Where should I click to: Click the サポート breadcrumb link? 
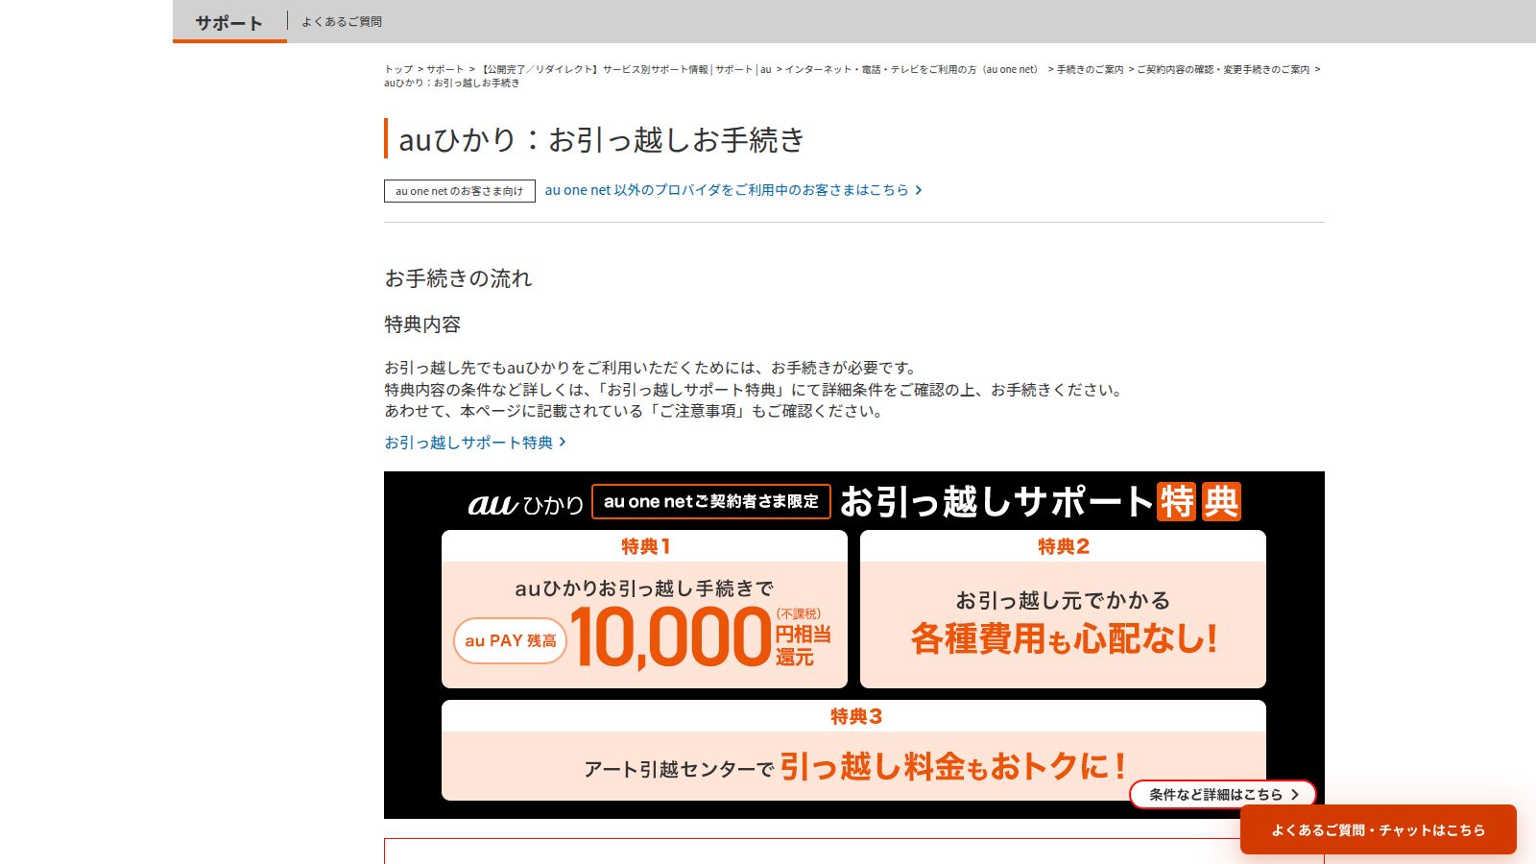444,69
